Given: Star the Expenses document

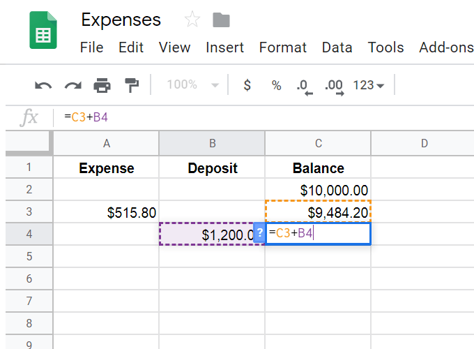Looking at the screenshot, I should 192,20.
